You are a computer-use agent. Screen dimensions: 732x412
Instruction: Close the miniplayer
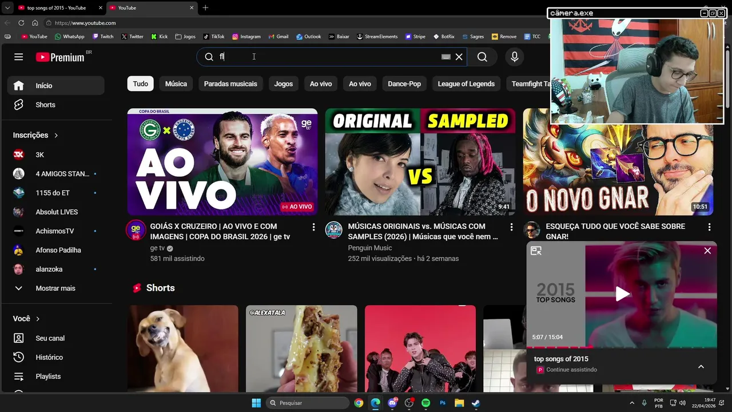[707, 251]
